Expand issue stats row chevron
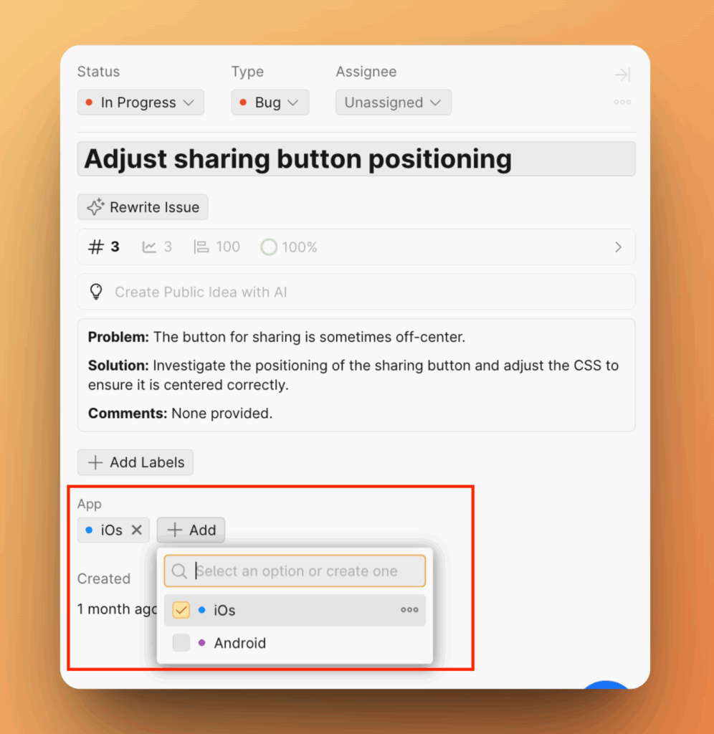This screenshot has width=714, height=734. pos(619,247)
